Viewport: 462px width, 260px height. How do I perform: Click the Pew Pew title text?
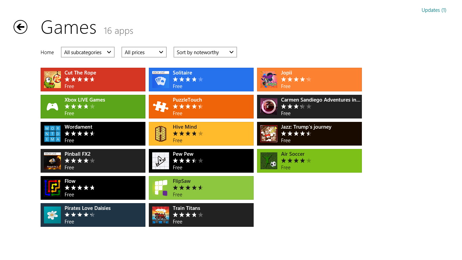(x=183, y=154)
